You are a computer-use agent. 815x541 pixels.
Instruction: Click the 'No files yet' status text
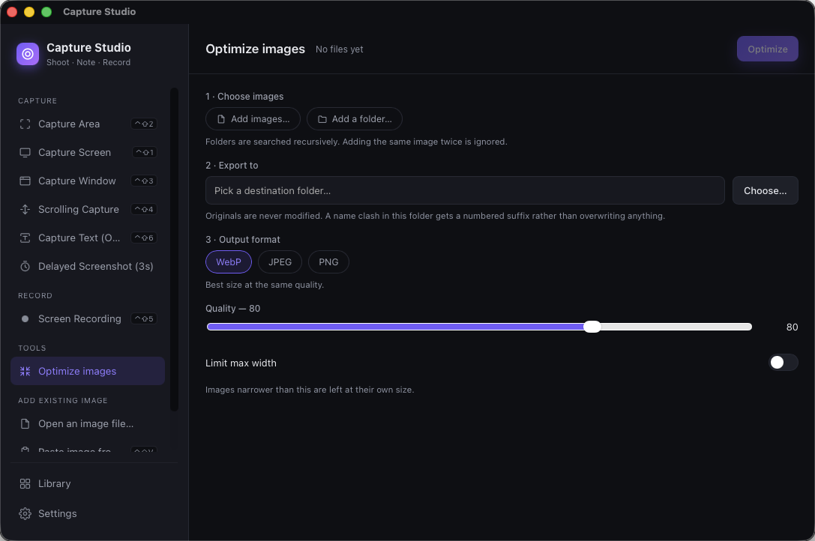point(340,49)
